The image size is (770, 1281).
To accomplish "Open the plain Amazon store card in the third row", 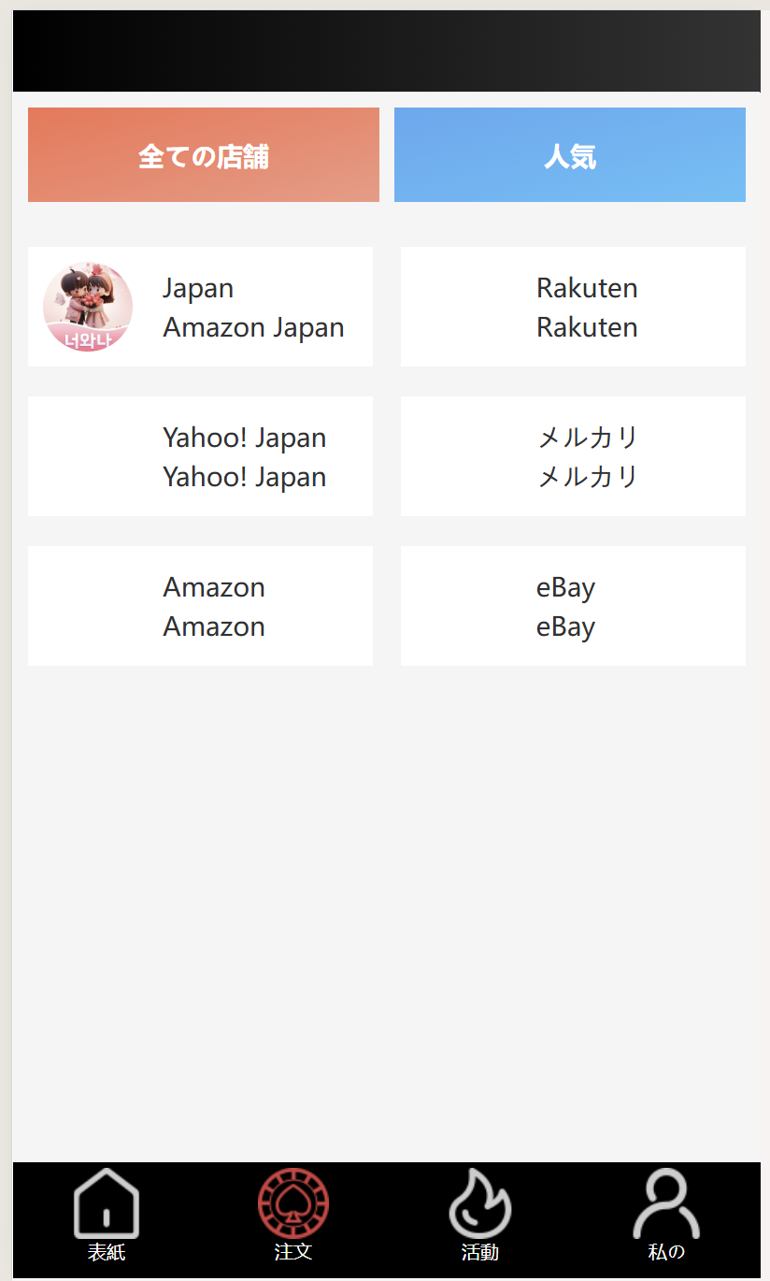I will [200, 606].
